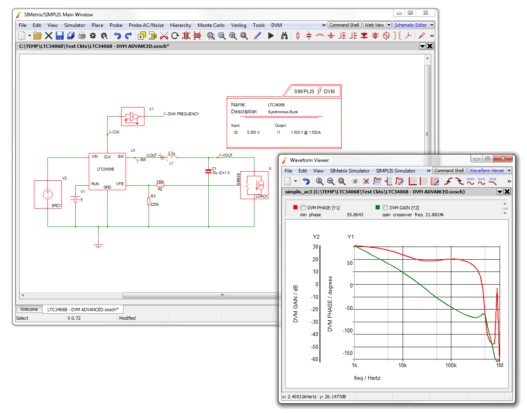The width and height of the screenshot is (527, 413).
Task: Click the red DVM PHASE color swatch
Action: (295, 207)
